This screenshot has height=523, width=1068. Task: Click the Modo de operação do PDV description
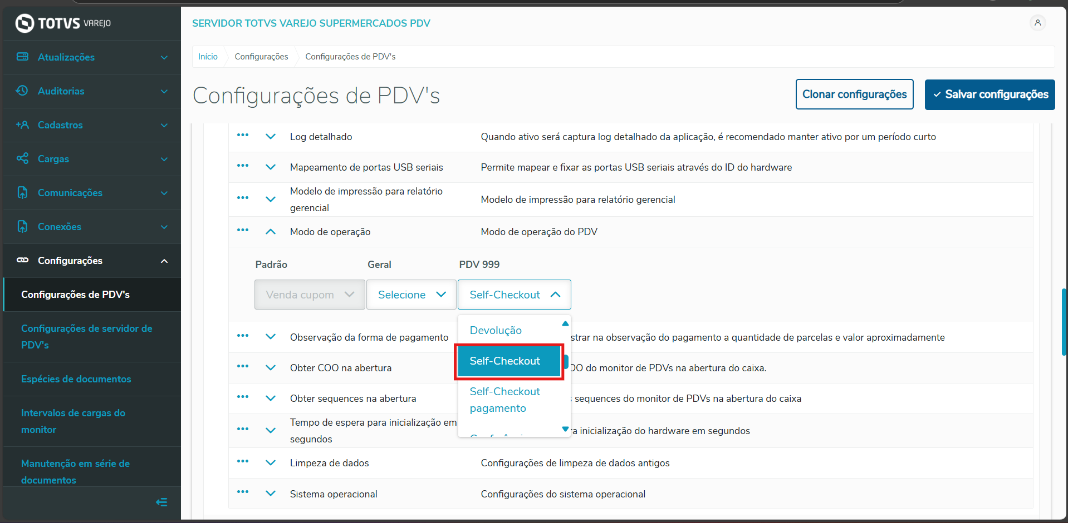point(539,232)
